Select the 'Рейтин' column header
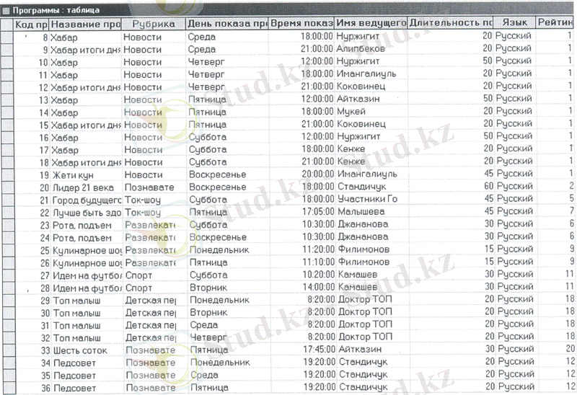Screen dimensions: 577x395 555,22
